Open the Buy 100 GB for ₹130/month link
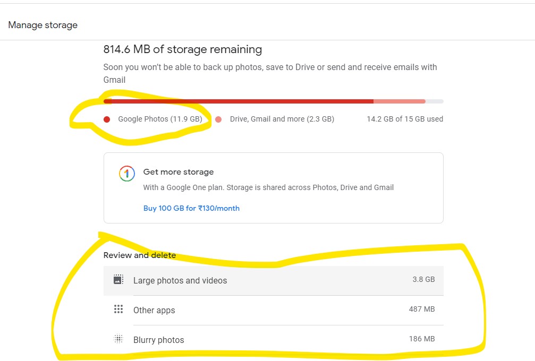 191,208
